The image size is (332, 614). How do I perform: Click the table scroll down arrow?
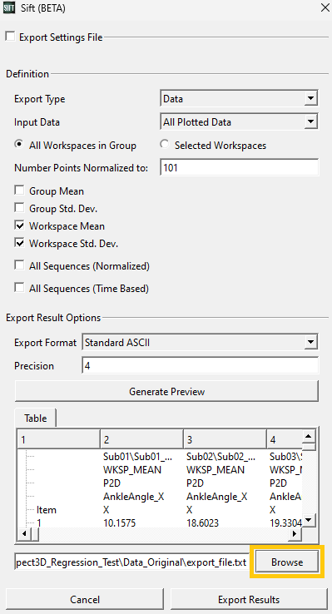coord(309,521)
